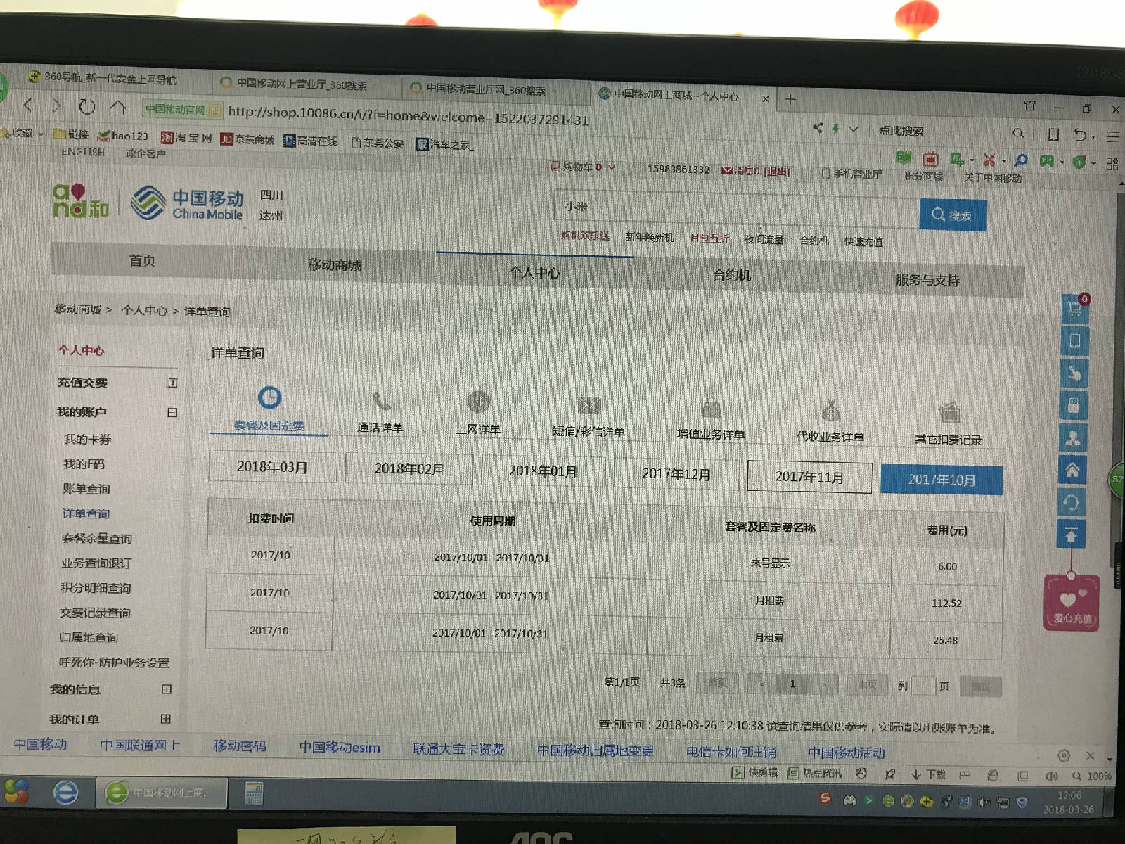
Task: Click the Windows Start button
Action: 15,791
